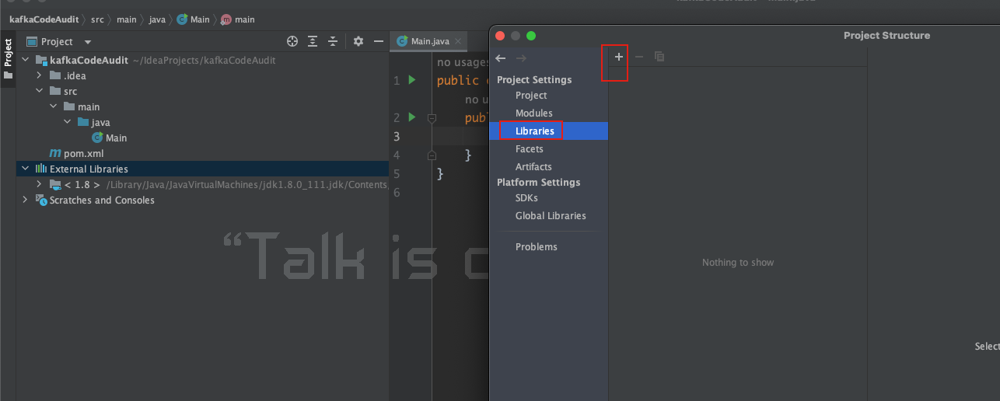Close the Main.java tab
Image resolution: width=1000 pixels, height=401 pixels.
tap(459, 41)
